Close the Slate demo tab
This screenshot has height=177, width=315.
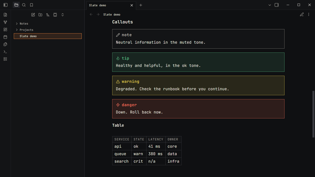coord(132,5)
